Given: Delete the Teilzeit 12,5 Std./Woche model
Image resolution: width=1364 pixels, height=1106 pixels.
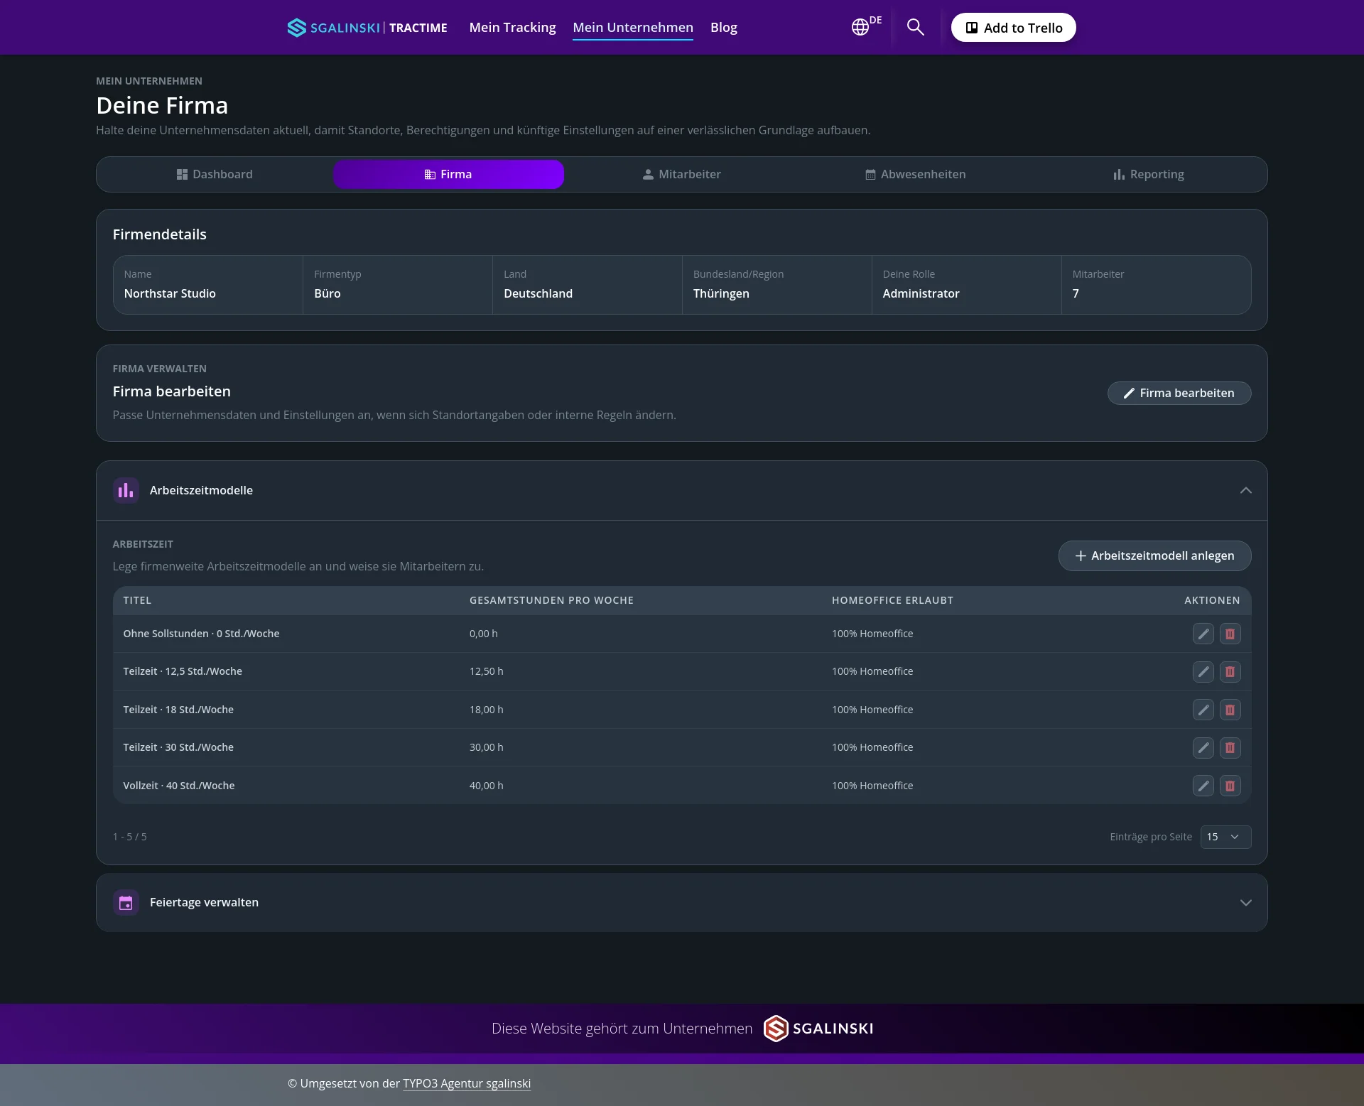Looking at the screenshot, I should click(x=1230, y=671).
